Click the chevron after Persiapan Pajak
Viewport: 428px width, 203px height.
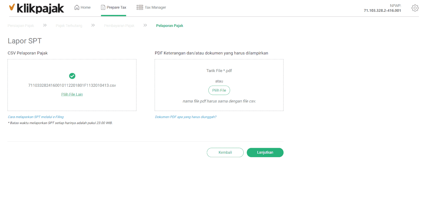tap(45, 25)
